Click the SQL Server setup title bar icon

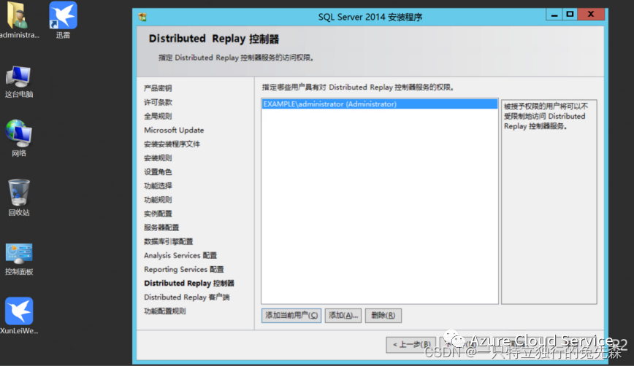142,17
